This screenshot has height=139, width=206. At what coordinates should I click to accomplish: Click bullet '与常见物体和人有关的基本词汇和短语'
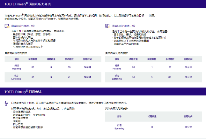34,41
